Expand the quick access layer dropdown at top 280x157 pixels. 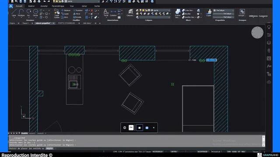(x=98, y=1)
